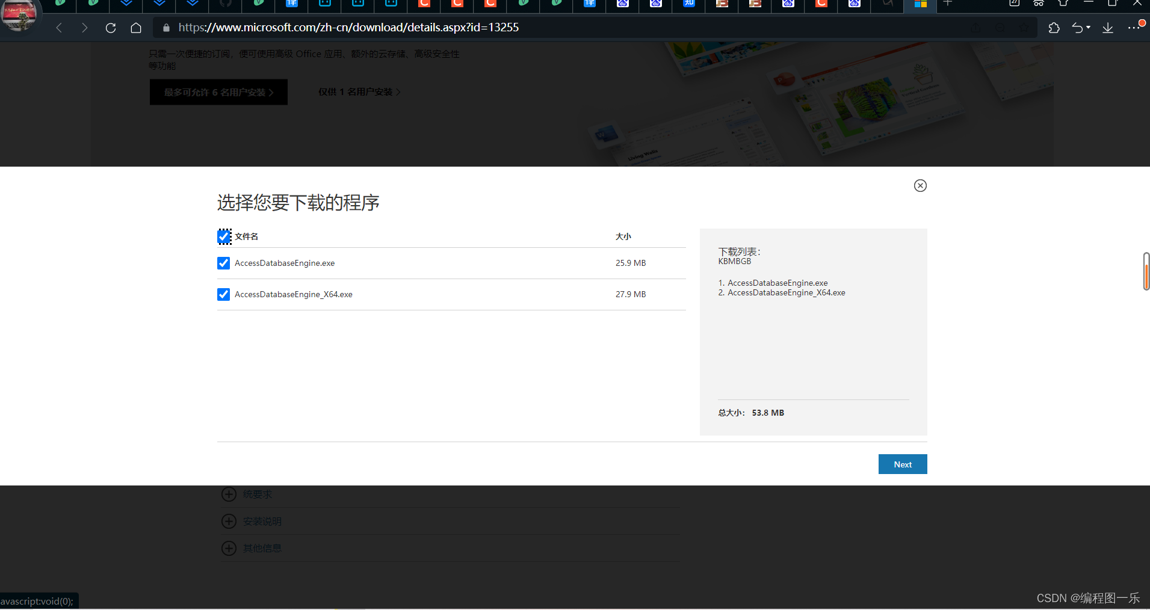Open the user profile avatar
Image resolution: width=1150 pixels, height=610 pixels.
pyautogui.click(x=19, y=14)
